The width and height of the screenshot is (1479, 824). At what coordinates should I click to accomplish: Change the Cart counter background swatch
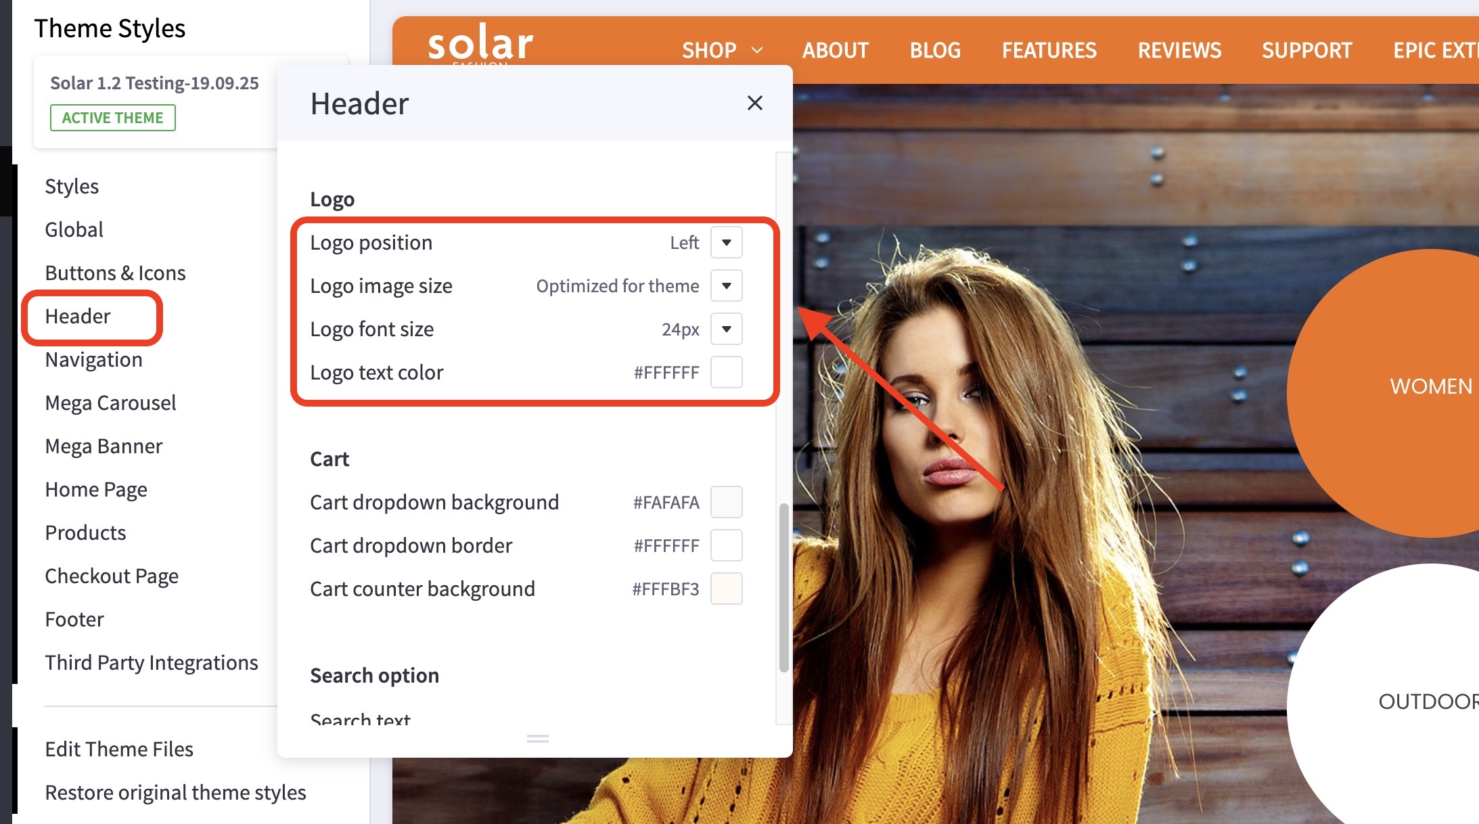726,589
